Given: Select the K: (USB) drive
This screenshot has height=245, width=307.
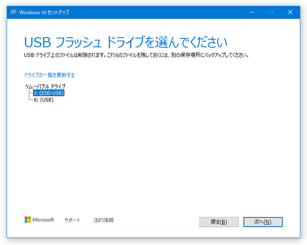Looking at the screenshot, I should pos(44,100).
